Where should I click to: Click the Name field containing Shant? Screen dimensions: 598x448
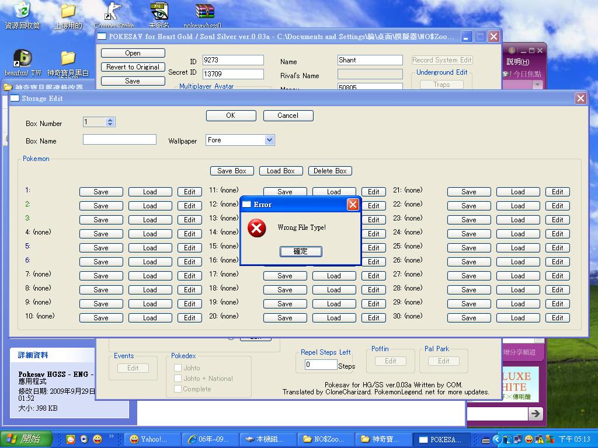[370, 60]
